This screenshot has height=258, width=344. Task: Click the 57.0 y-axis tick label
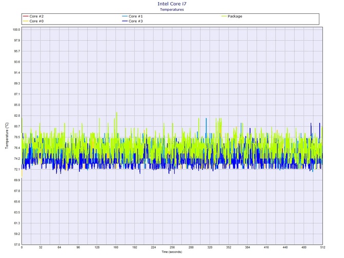(17, 245)
